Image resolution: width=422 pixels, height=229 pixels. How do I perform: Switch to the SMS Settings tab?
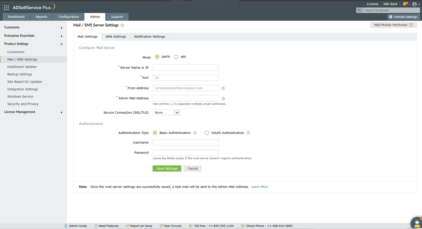tap(115, 36)
